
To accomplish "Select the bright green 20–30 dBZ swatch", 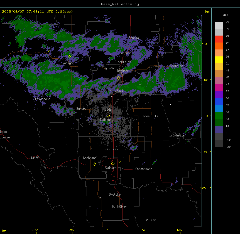I will click(x=219, y=116).
